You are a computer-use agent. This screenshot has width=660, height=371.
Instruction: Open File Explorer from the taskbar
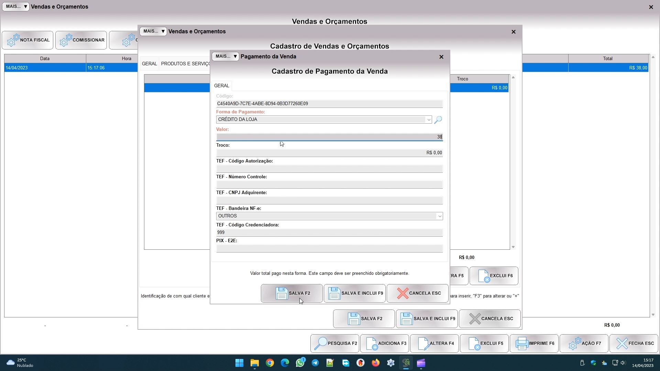point(254,363)
